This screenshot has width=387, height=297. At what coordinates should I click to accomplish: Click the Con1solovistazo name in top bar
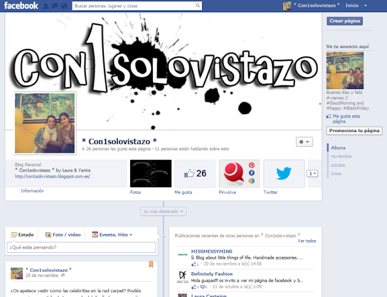[x=317, y=5]
